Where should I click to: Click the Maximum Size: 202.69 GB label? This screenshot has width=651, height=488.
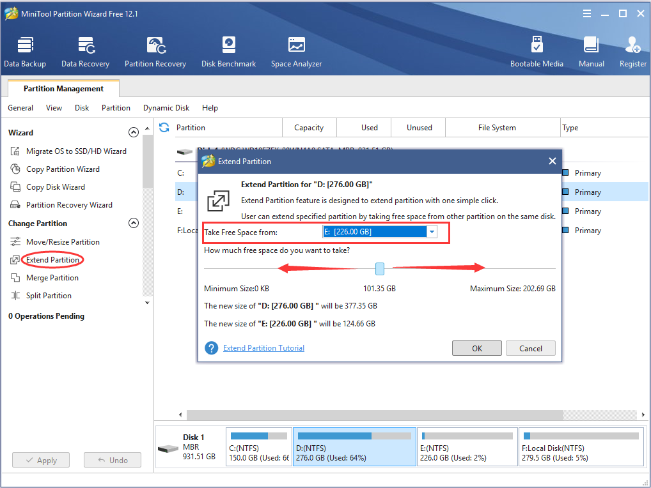pyautogui.click(x=513, y=289)
